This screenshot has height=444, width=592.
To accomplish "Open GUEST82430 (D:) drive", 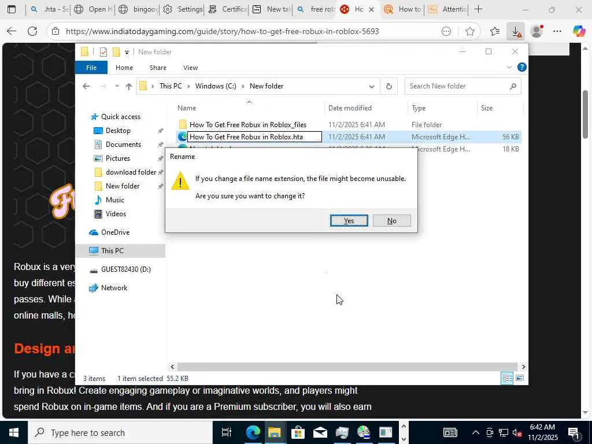I will pyautogui.click(x=125, y=269).
